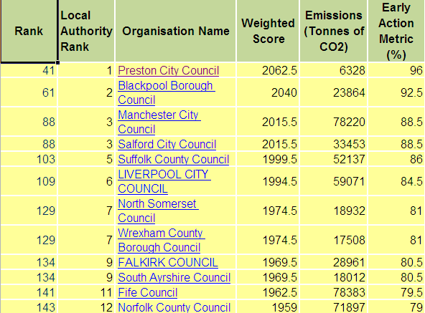425x313 pixels.
Task: Open the Preston City Council link
Action: tap(168, 71)
